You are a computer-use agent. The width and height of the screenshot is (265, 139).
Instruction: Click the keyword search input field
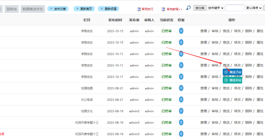click(x=235, y=8)
